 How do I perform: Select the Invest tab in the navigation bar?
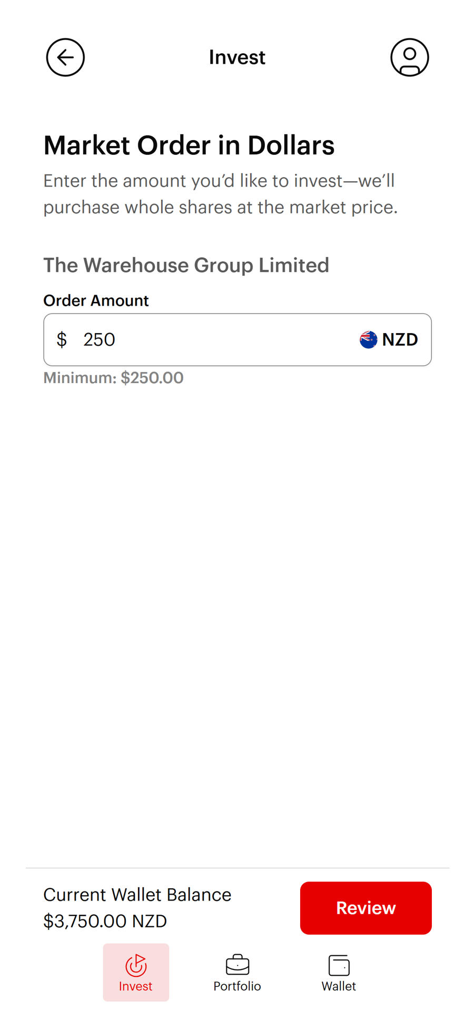tap(136, 973)
